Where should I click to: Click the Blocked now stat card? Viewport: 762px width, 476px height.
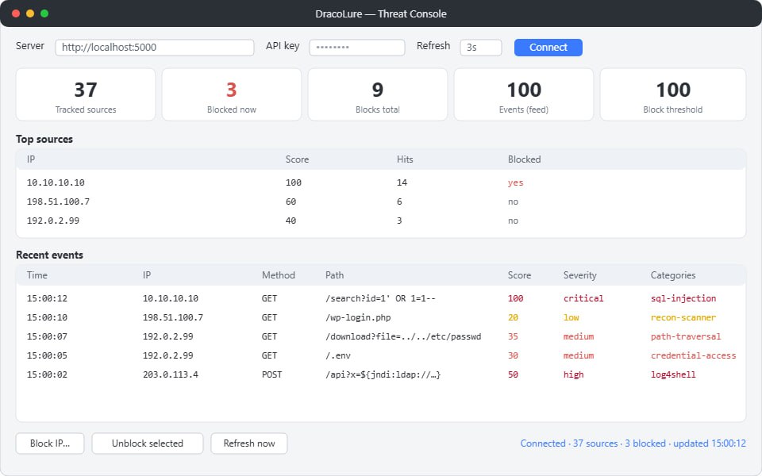tap(231, 94)
